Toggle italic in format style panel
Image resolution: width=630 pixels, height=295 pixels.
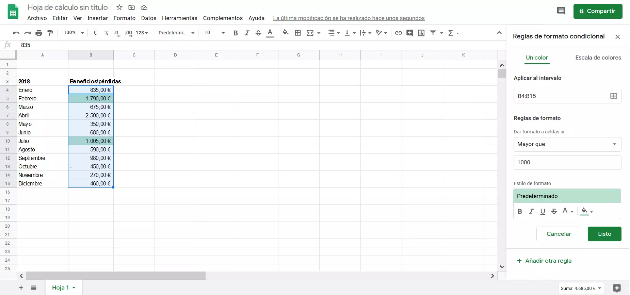531,211
